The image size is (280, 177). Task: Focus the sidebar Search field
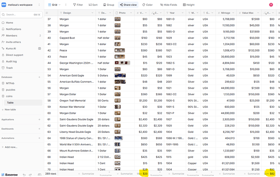[21, 15]
